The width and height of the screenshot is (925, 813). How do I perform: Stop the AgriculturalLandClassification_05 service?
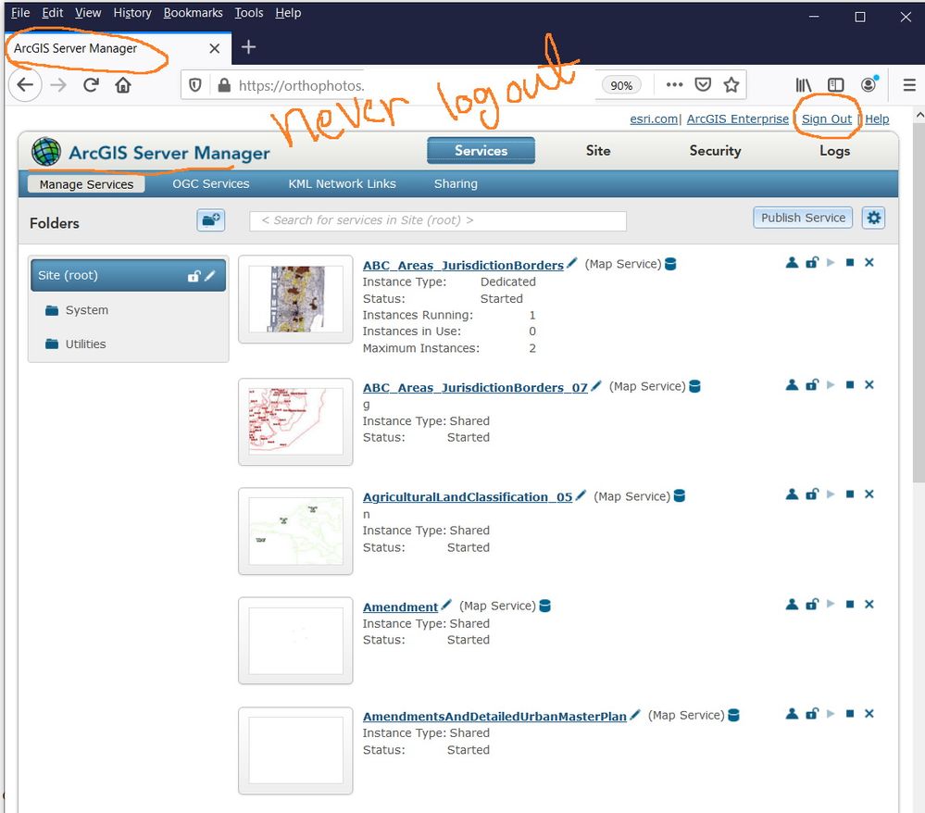click(x=849, y=494)
